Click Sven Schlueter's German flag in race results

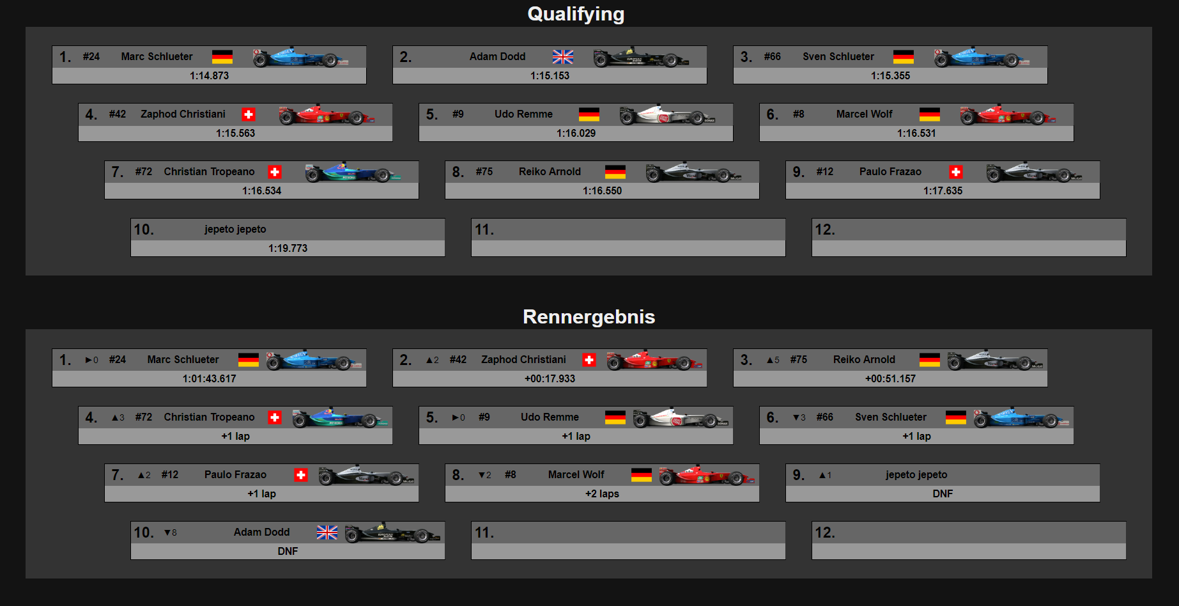(x=956, y=417)
